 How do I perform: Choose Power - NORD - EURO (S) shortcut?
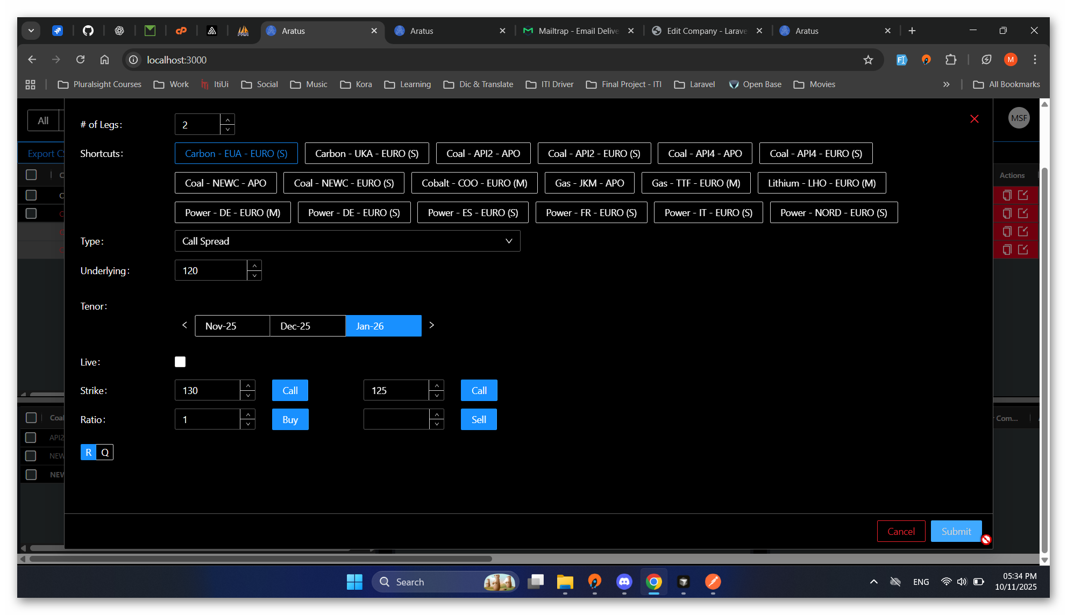[834, 212]
